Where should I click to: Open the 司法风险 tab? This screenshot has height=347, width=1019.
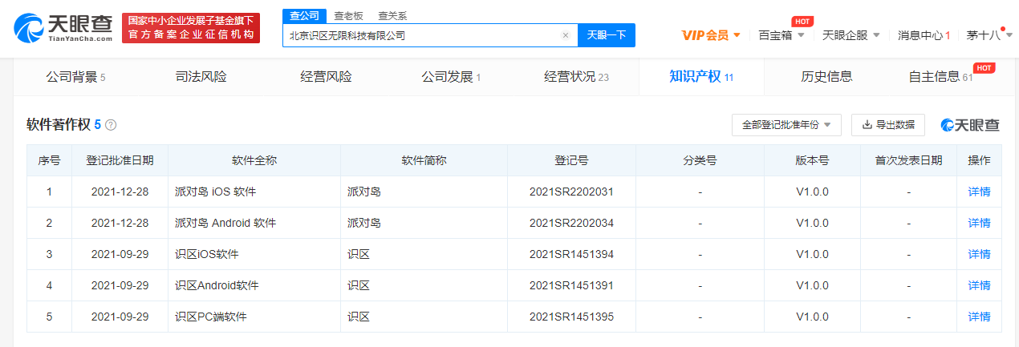click(x=201, y=77)
